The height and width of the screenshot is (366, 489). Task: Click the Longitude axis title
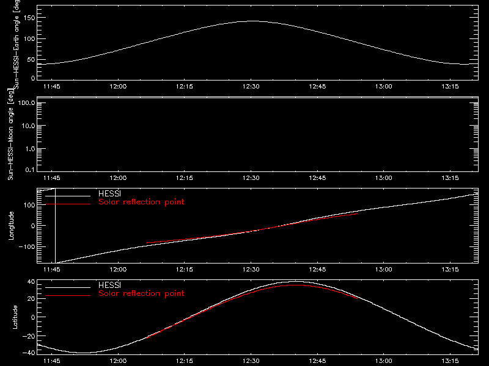tap(11, 226)
